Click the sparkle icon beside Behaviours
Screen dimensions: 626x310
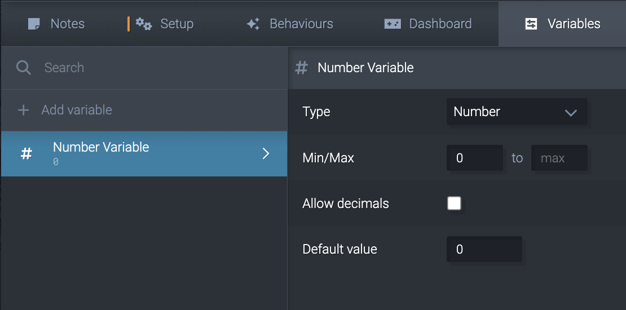[253, 24]
